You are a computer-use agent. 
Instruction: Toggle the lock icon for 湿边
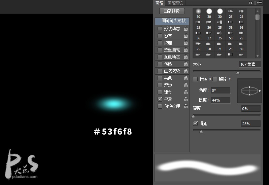tap(186, 85)
